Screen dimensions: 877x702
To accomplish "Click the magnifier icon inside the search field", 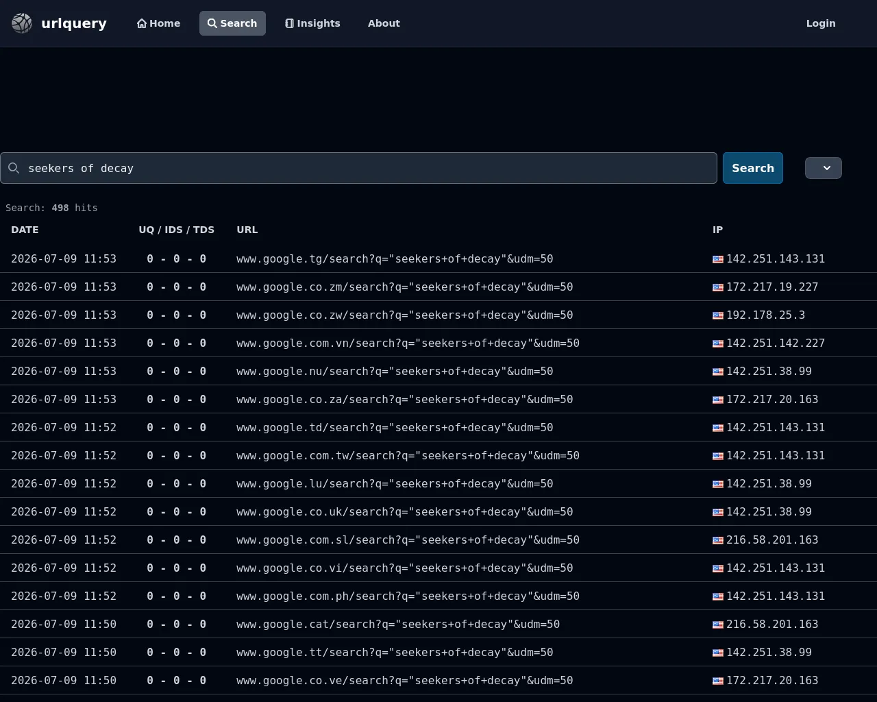I will 14,168.
